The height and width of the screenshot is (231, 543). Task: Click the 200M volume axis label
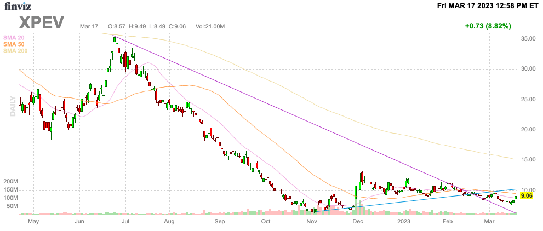[11, 182]
